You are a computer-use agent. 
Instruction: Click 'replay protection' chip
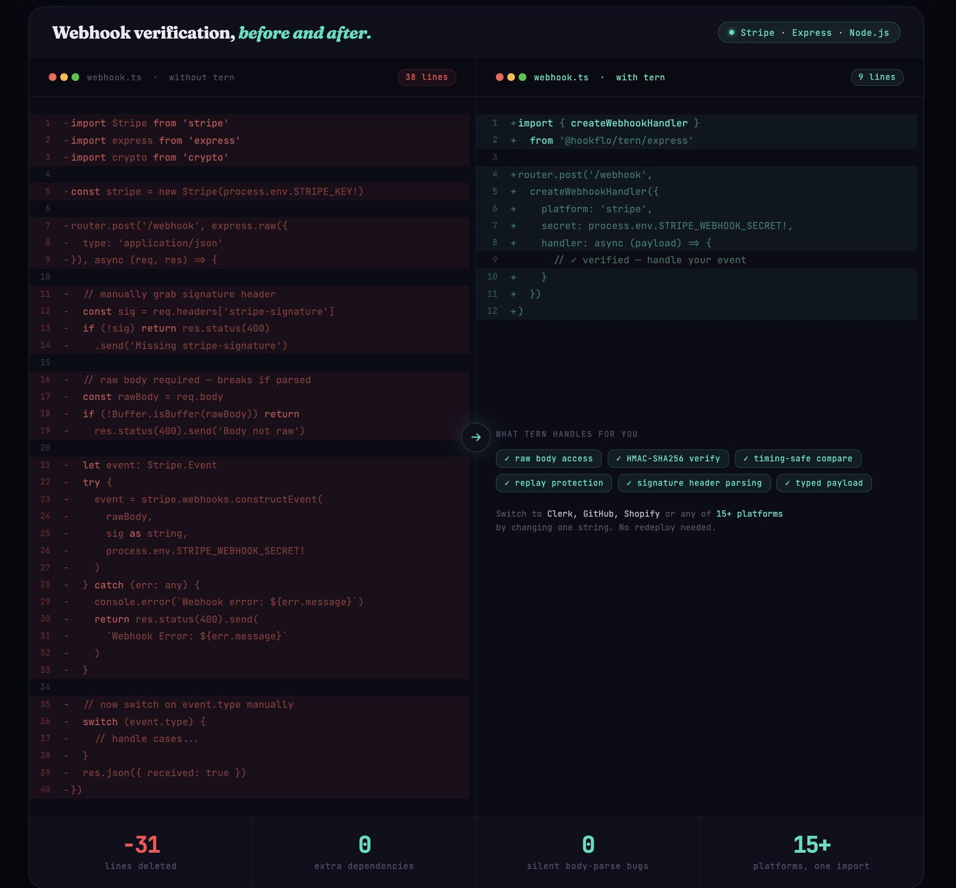click(553, 483)
